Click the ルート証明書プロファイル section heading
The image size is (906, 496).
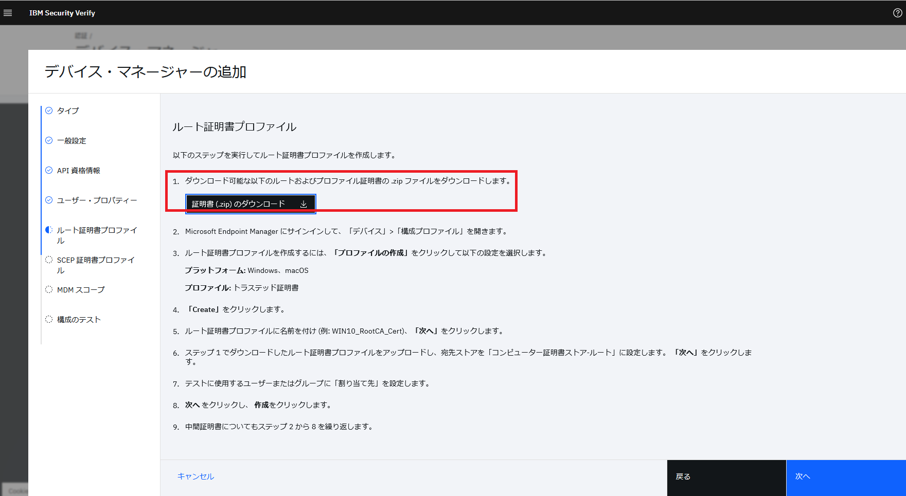(235, 127)
